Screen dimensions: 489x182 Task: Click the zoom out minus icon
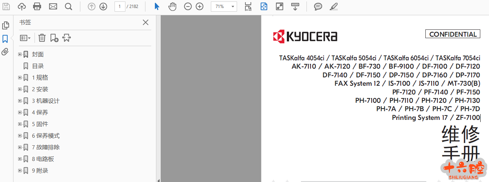point(188,7)
